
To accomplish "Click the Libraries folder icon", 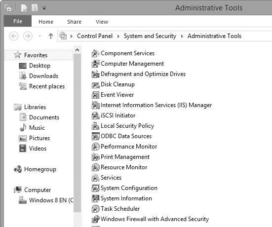I will click(x=18, y=107).
